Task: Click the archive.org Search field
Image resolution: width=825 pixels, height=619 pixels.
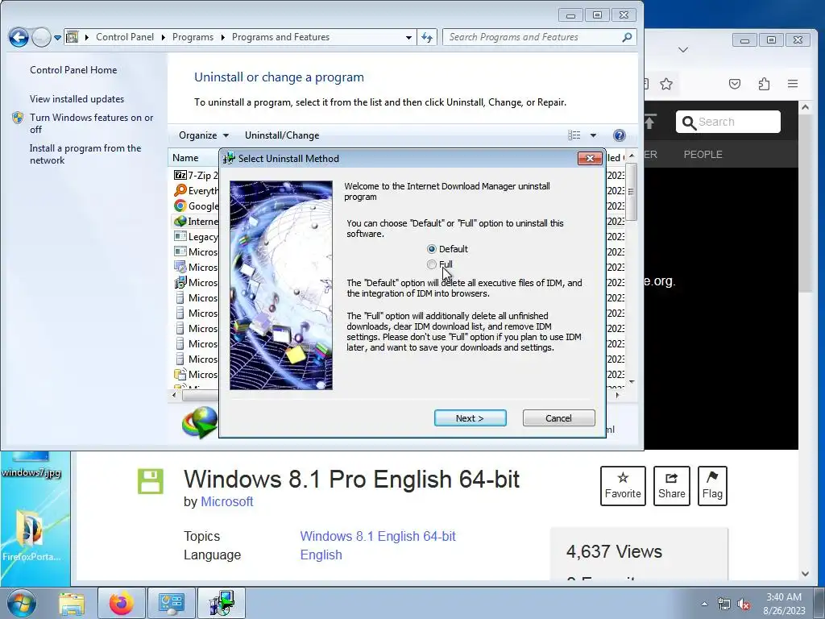Action: click(x=728, y=122)
